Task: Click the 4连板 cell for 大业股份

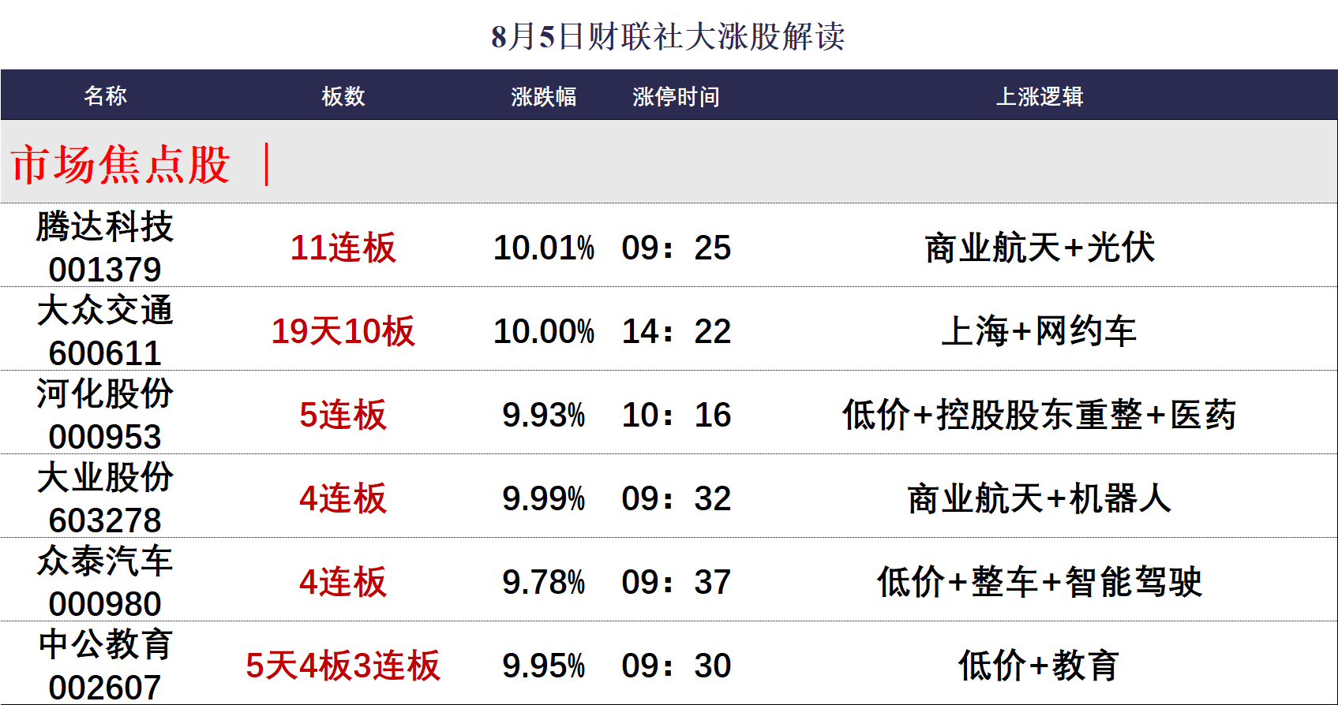Action: coord(343,498)
